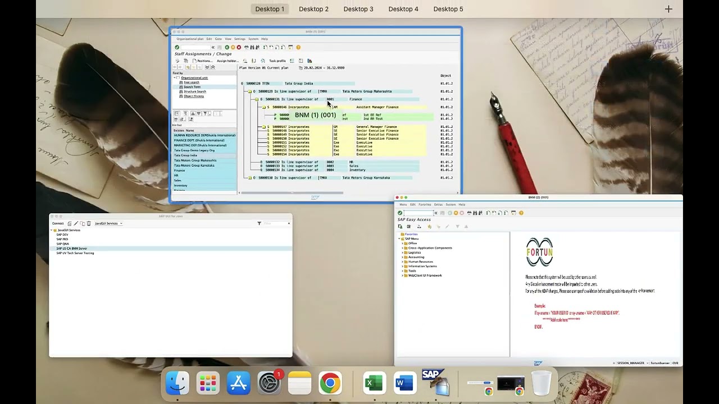The image size is (719, 404).
Task: Select Tata Motors Group Karnataka hit list row
Action: [204, 166]
